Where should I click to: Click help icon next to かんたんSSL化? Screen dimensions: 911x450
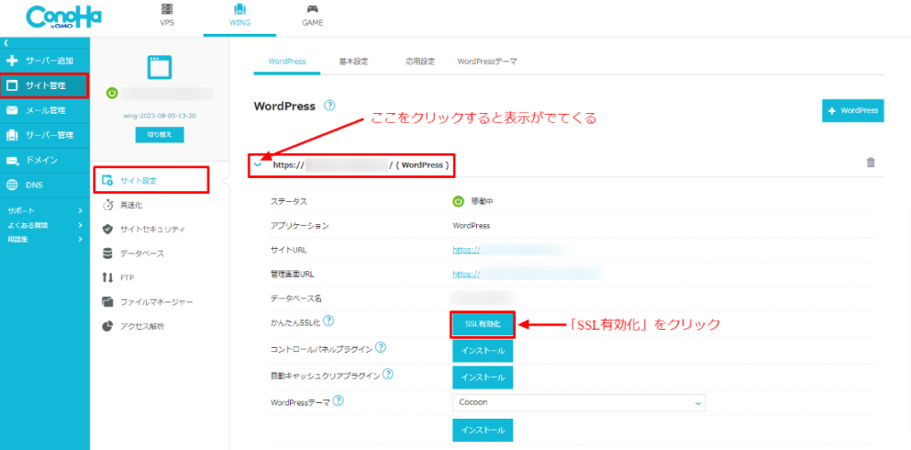[x=329, y=320]
